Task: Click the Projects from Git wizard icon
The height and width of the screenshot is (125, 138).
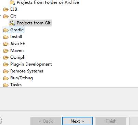Action: [12, 23]
